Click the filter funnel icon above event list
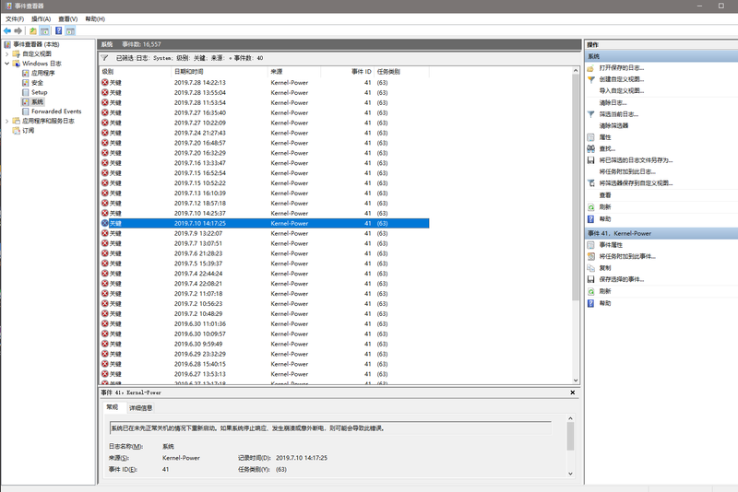This screenshot has height=492, width=738. pyautogui.click(x=105, y=57)
